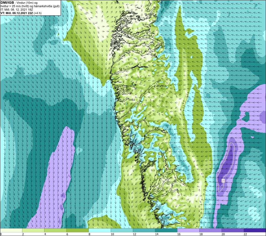Click the scale label '2'
Image resolution: width=266 pixels, height=236 pixels.
[23, 234]
